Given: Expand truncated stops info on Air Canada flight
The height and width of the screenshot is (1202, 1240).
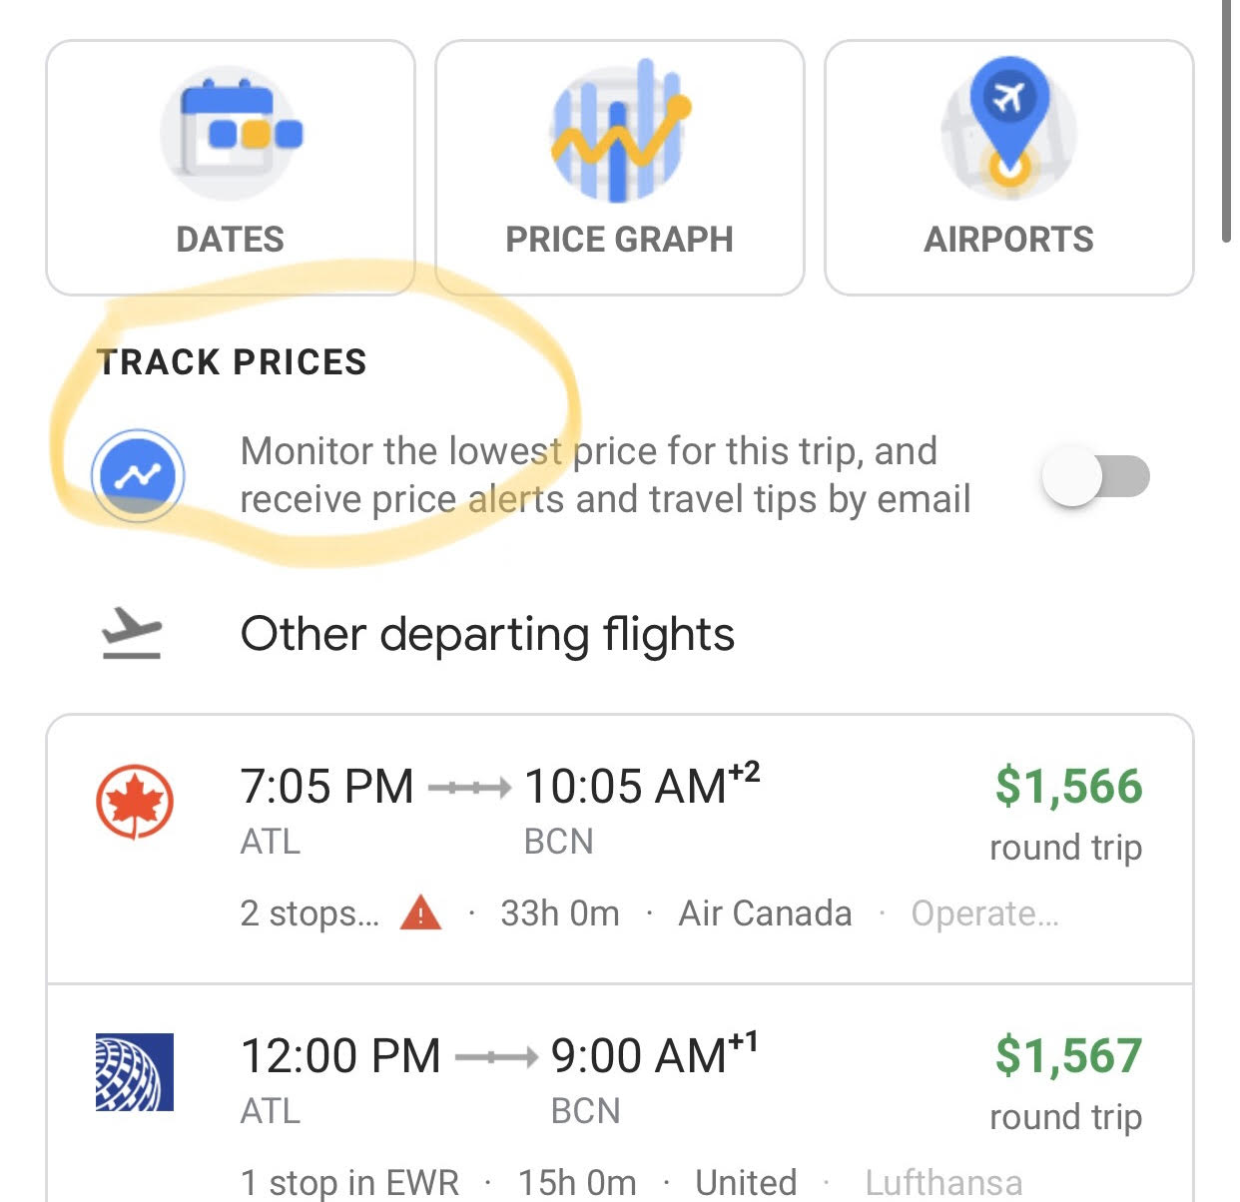Looking at the screenshot, I should 308,912.
